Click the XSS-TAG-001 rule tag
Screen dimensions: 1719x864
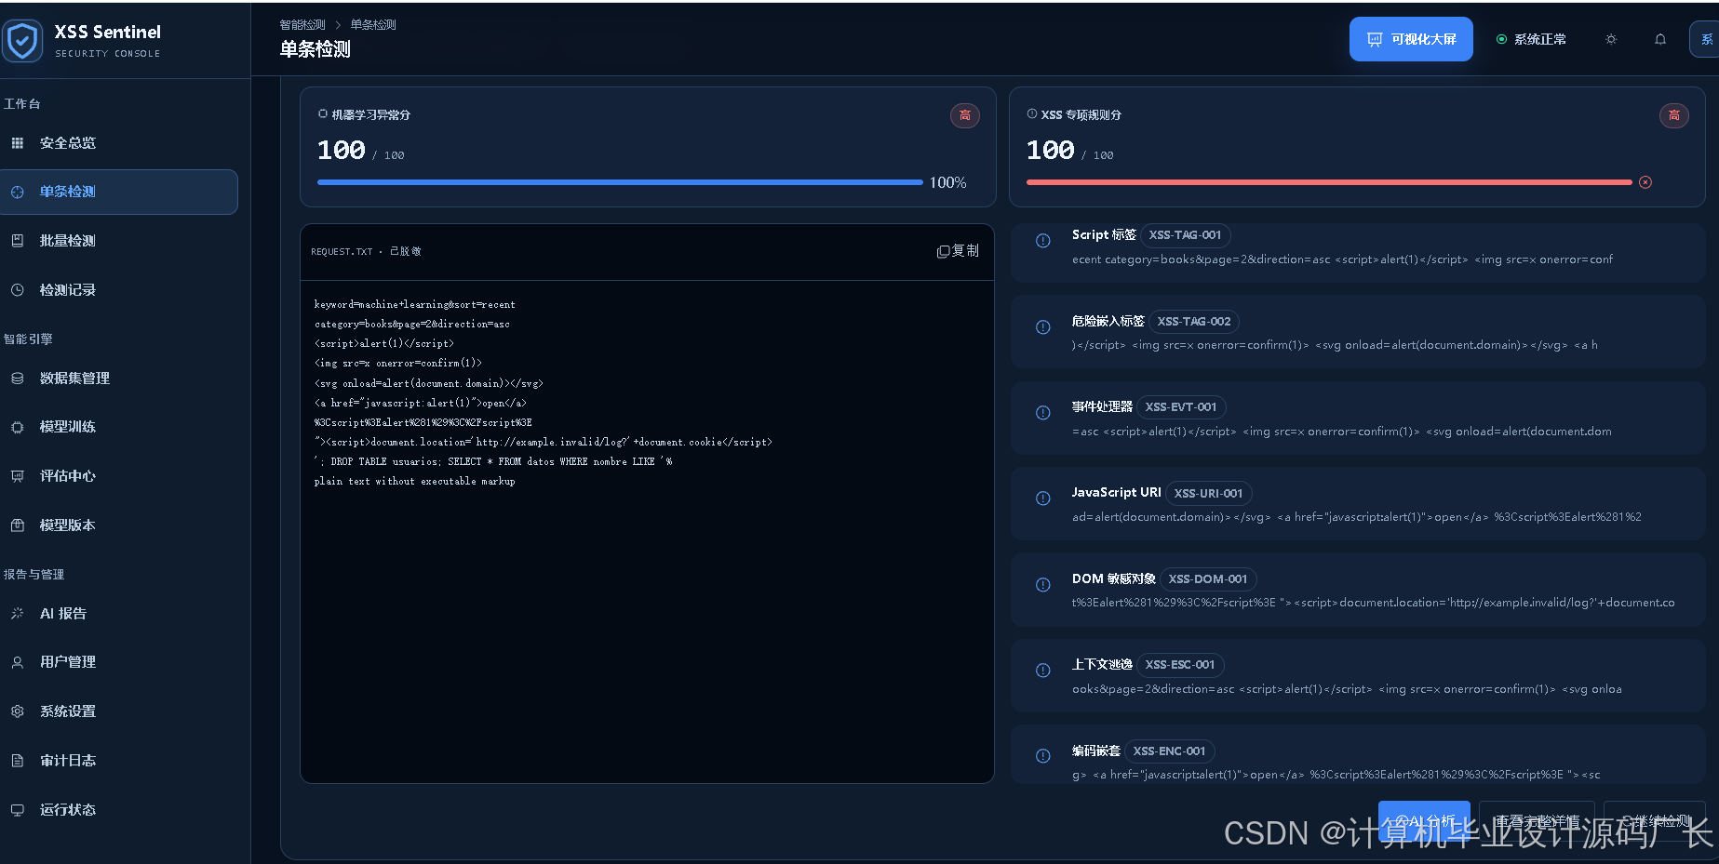(x=1186, y=235)
